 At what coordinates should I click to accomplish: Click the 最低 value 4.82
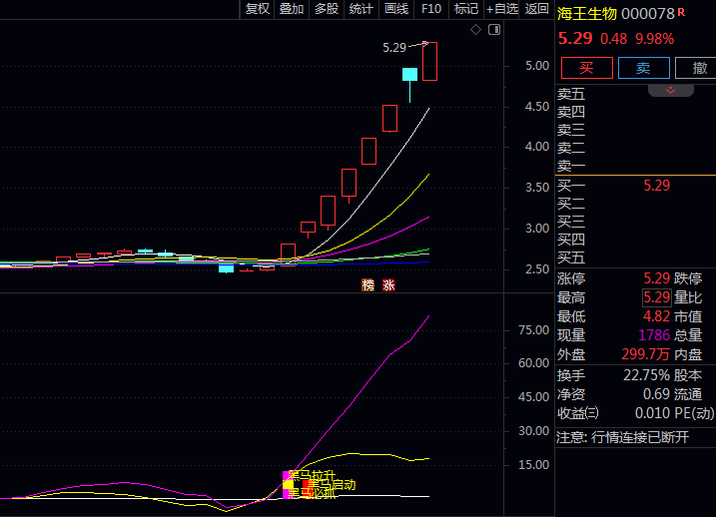pyautogui.click(x=657, y=316)
